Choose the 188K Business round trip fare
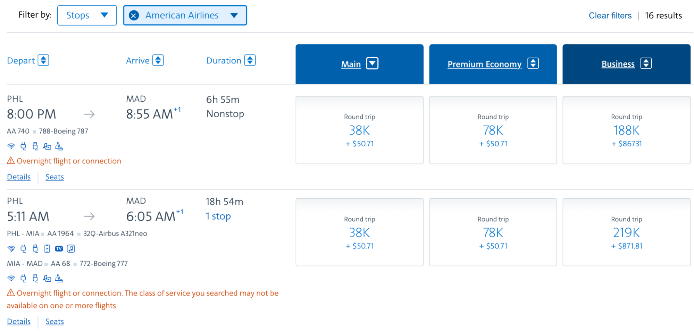 [626, 130]
